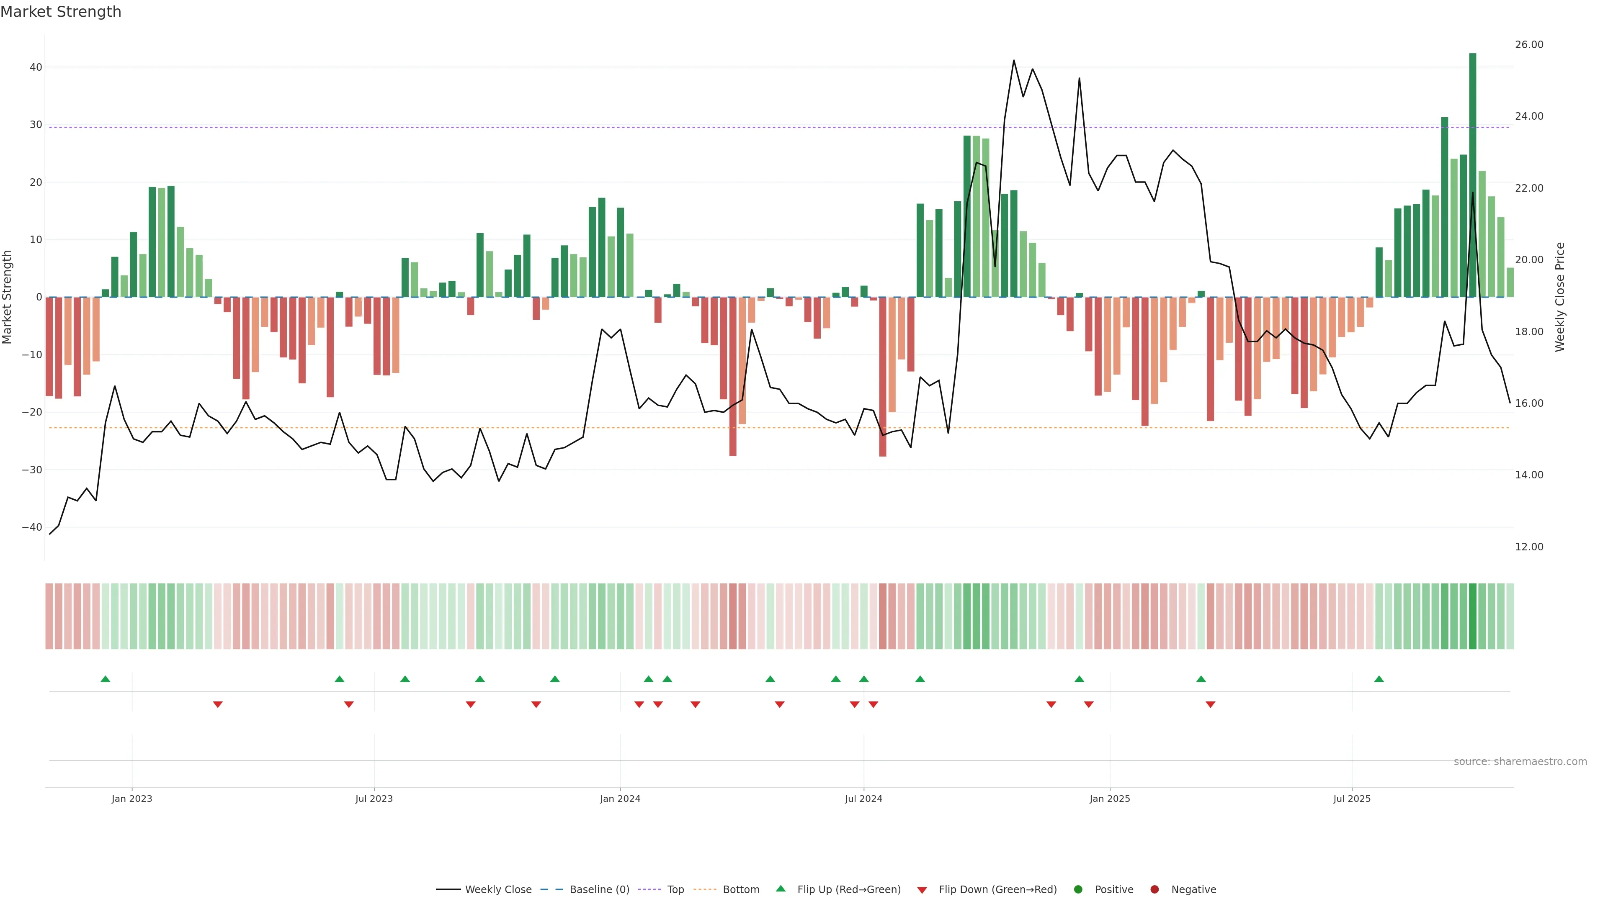The width and height of the screenshot is (1608, 904).
Task: Click the last green flip-up marker after Jul 2025
Action: [1379, 679]
